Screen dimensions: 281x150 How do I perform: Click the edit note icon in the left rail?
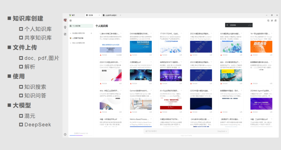click(x=65, y=34)
